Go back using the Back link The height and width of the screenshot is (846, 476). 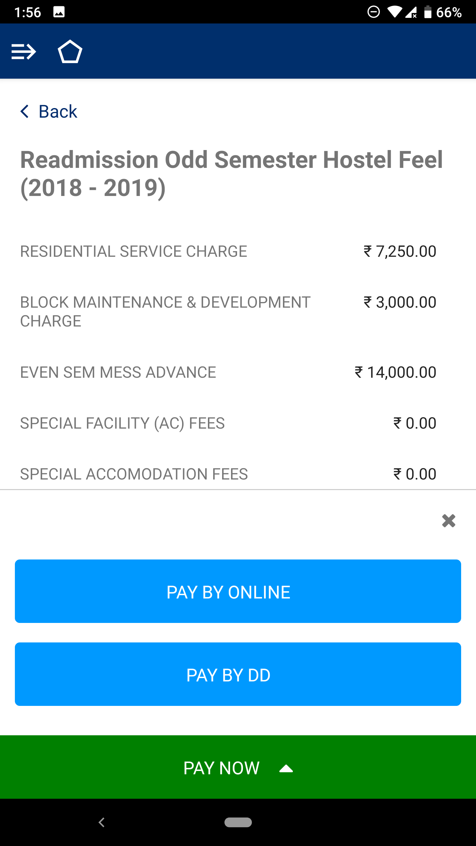click(x=58, y=111)
